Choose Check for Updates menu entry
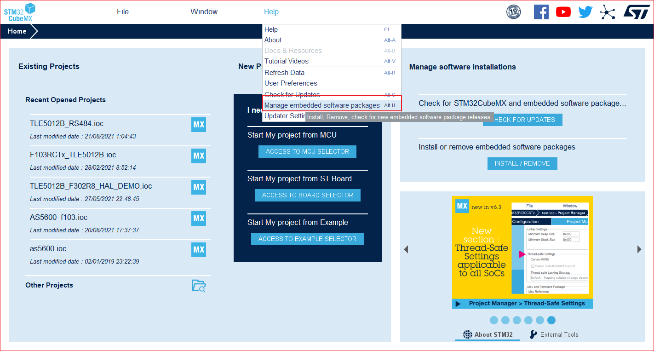The width and height of the screenshot is (654, 351). coord(332,95)
